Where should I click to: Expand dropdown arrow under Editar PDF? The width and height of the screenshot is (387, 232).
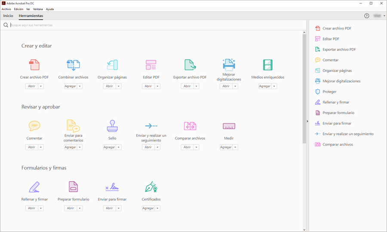157,86
